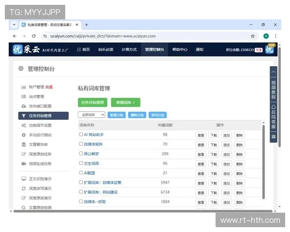The image size is (290, 232).
Task: Close the 私有词库管理 browser tab
Action: click(77, 25)
